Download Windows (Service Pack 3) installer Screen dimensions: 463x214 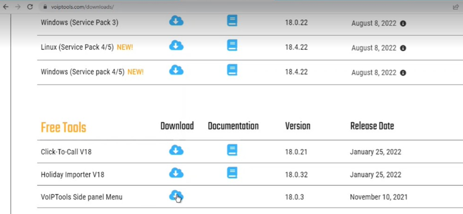coord(177,21)
